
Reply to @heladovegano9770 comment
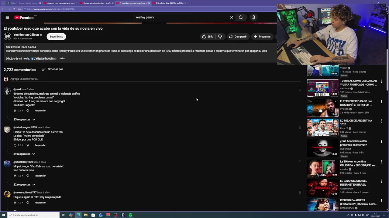click(x=40, y=145)
